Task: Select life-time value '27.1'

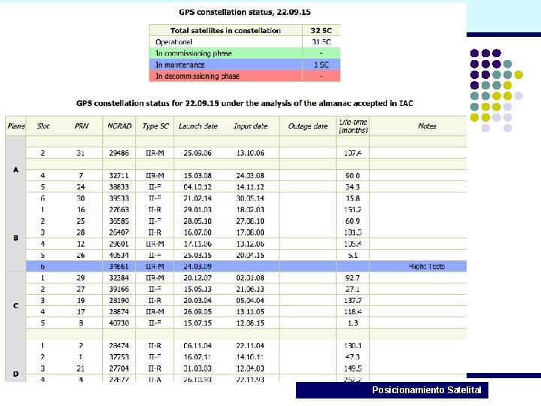Action: point(352,289)
